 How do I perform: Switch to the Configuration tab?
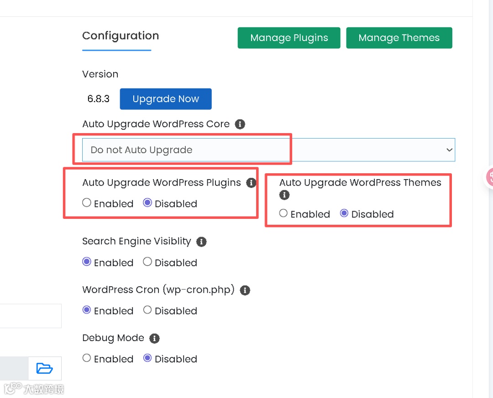coord(121,36)
